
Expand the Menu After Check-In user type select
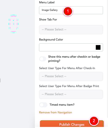tap(71, 76)
